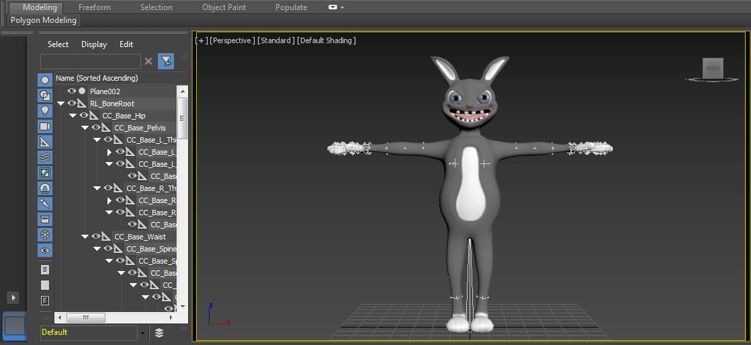Open the Default layer dropdown arrow

coord(142,332)
